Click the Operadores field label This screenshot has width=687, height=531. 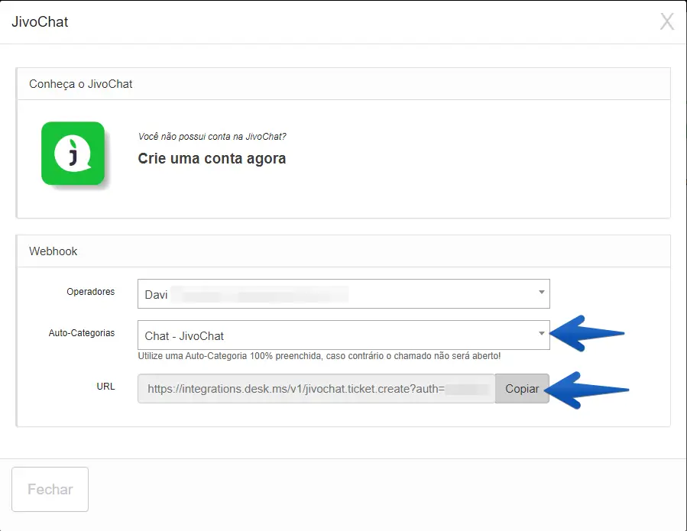(90, 292)
